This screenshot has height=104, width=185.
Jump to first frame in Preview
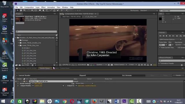tap(160, 36)
